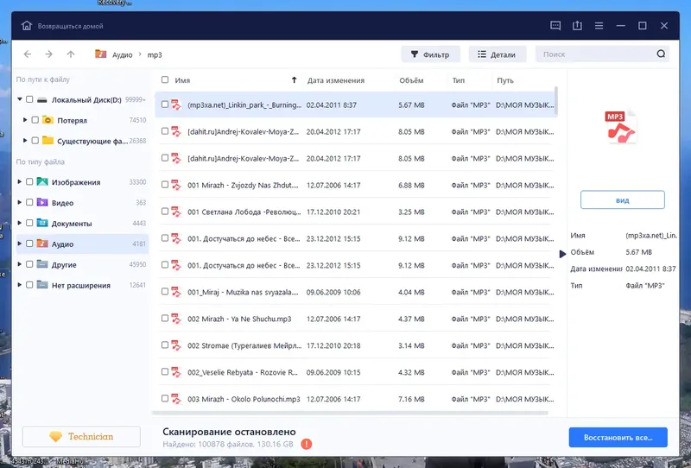Select first [dahit.ru]Andrej-Kovalev 20.04.2012 row
The image size is (691, 468).
click(356, 131)
